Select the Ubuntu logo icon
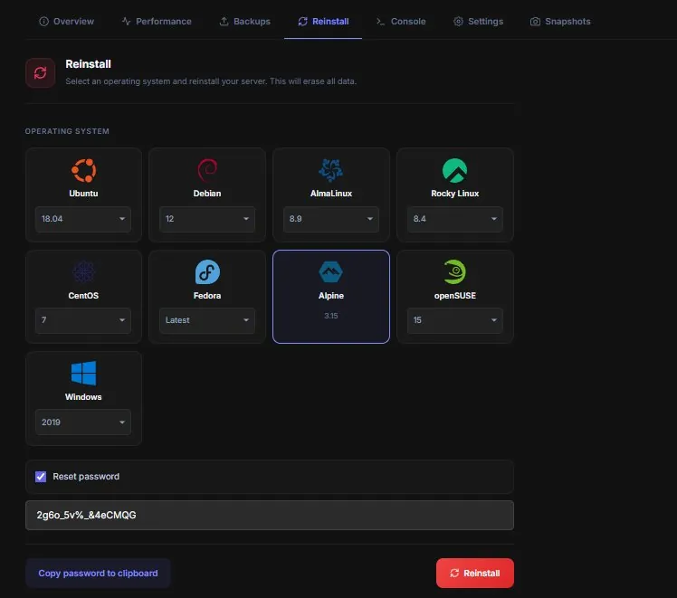Viewport: 677px width, 598px height. click(83, 170)
